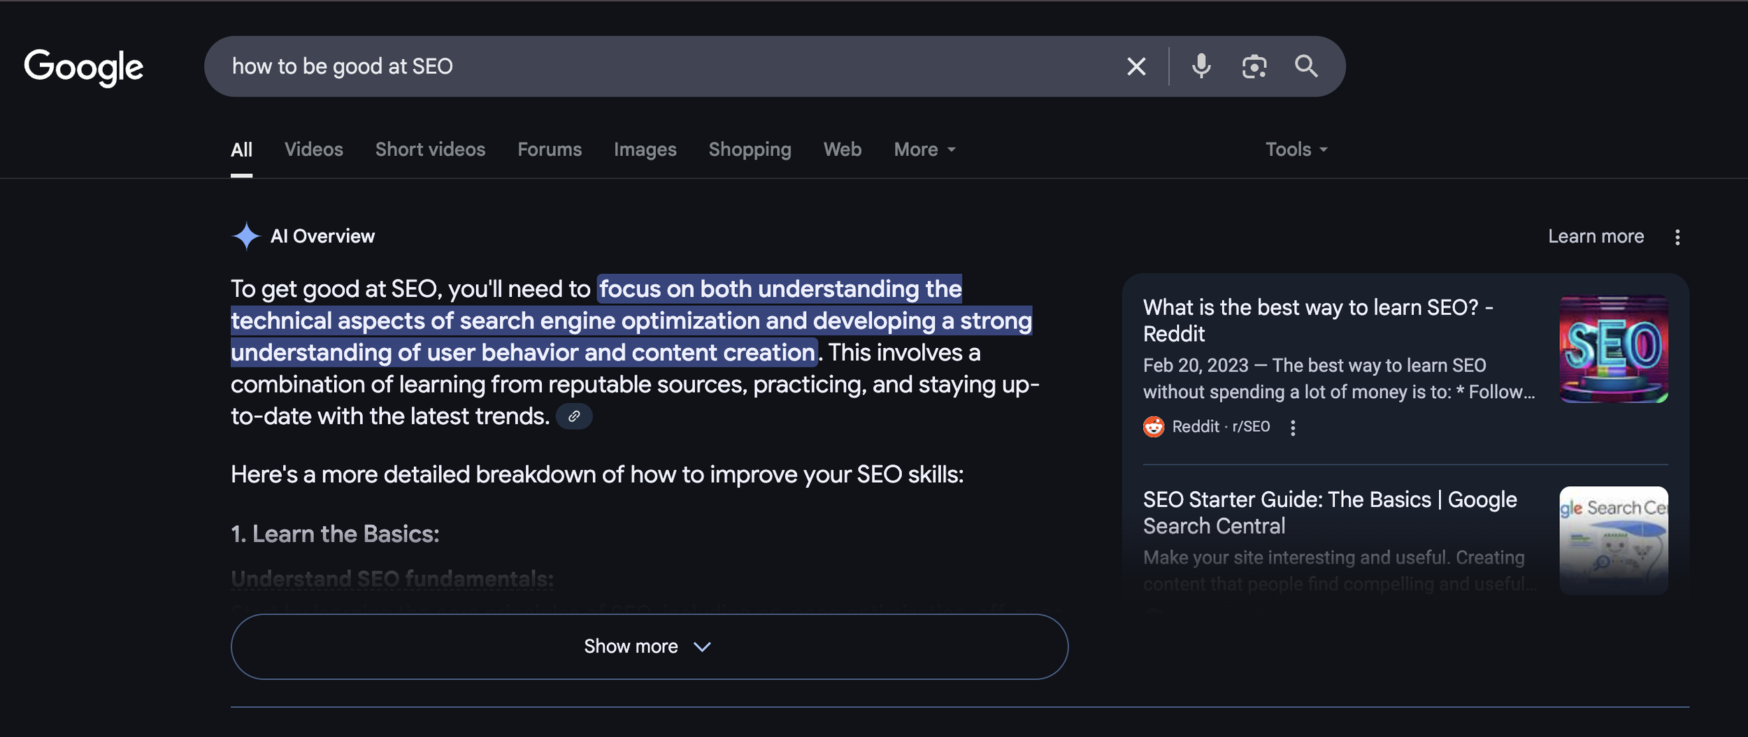The height and width of the screenshot is (737, 1748).
Task: Click the neon SEO thumbnail image
Action: click(x=1614, y=349)
